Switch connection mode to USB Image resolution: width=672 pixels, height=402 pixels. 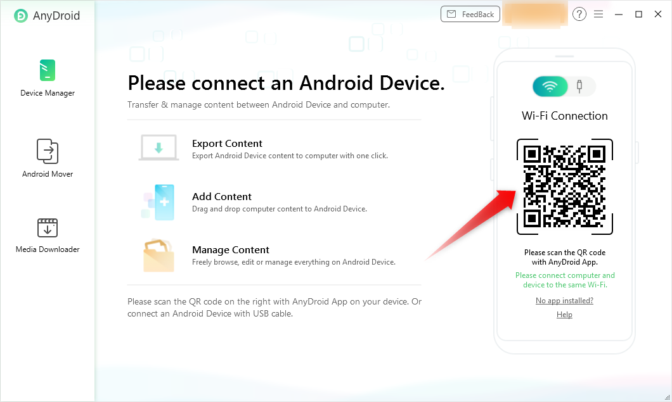pyautogui.click(x=581, y=87)
